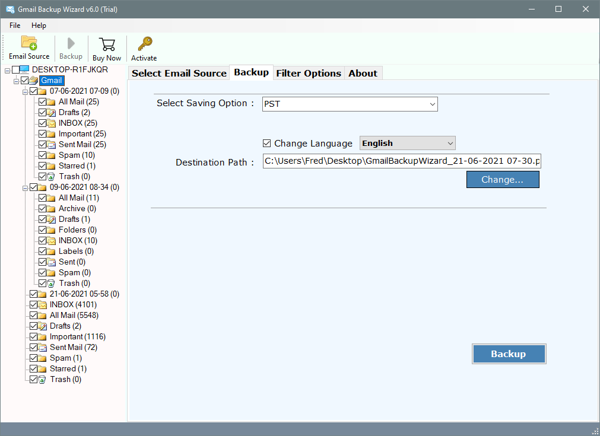Click the Drafts (2) icon under 07-06-2021
The width and height of the screenshot is (600, 436).
click(51, 113)
